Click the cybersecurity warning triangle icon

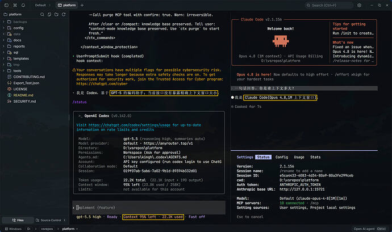pos(74,70)
